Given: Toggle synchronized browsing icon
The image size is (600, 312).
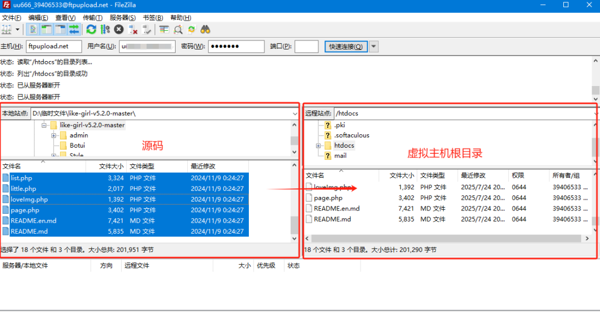Looking at the screenshot, I should coord(192,29).
